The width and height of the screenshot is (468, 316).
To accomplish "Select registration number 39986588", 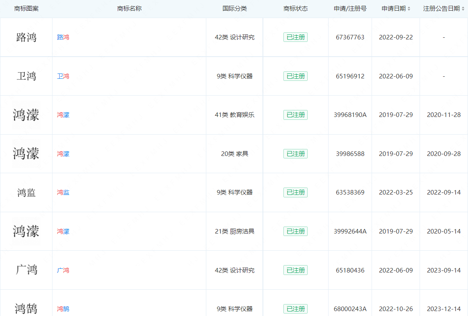I will [350, 154].
